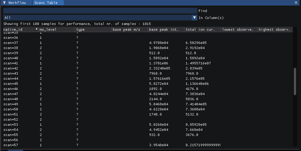Select row scan=38

(148, 48)
